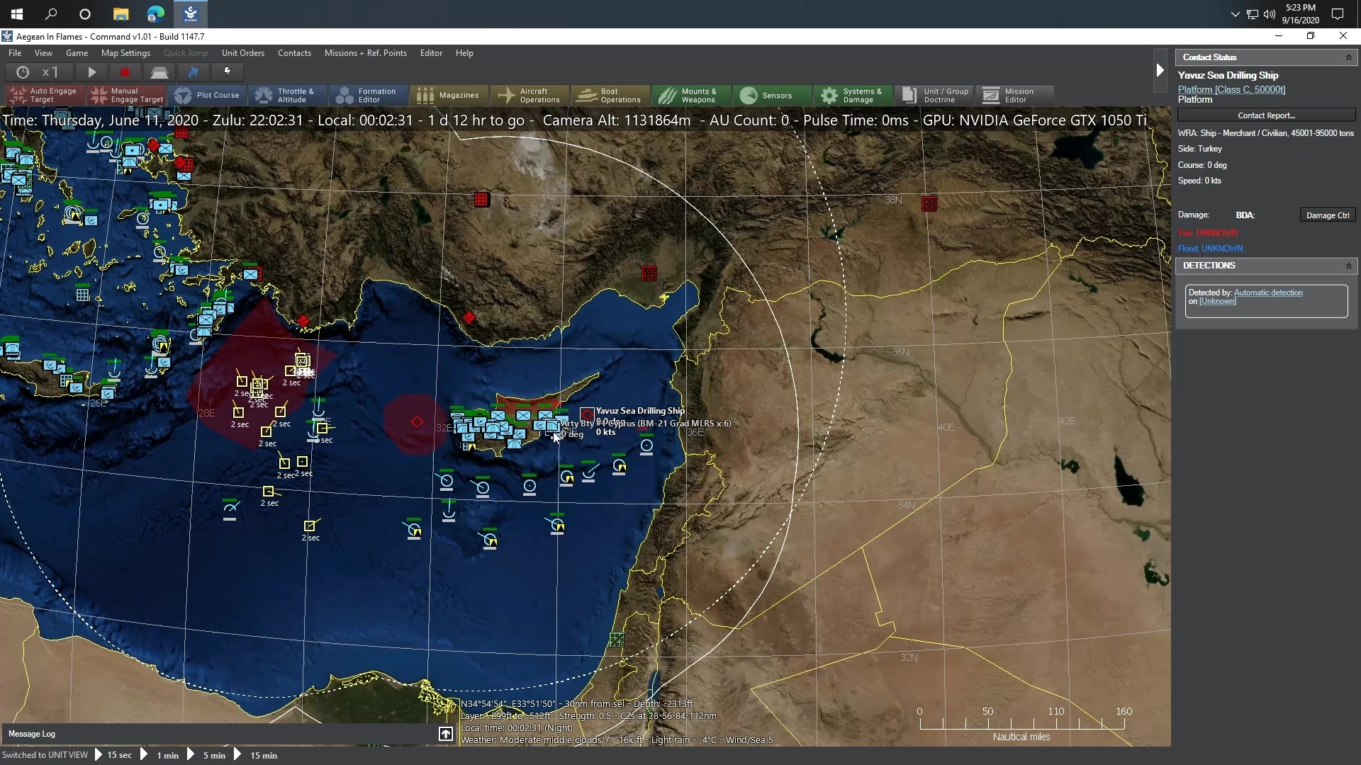1361x765 pixels.
Task: Open Mounts & Weapons
Action: pos(692,95)
